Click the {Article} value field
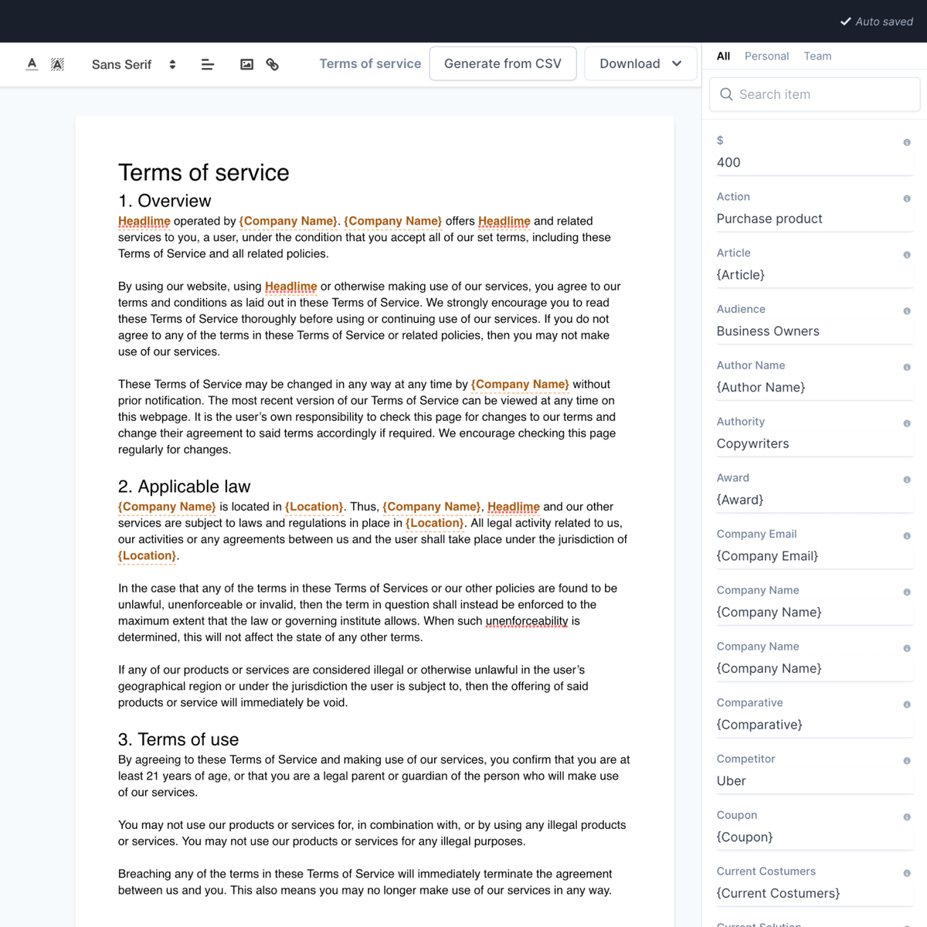Screen dimensions: 927x927 click(x=814, y=275)
